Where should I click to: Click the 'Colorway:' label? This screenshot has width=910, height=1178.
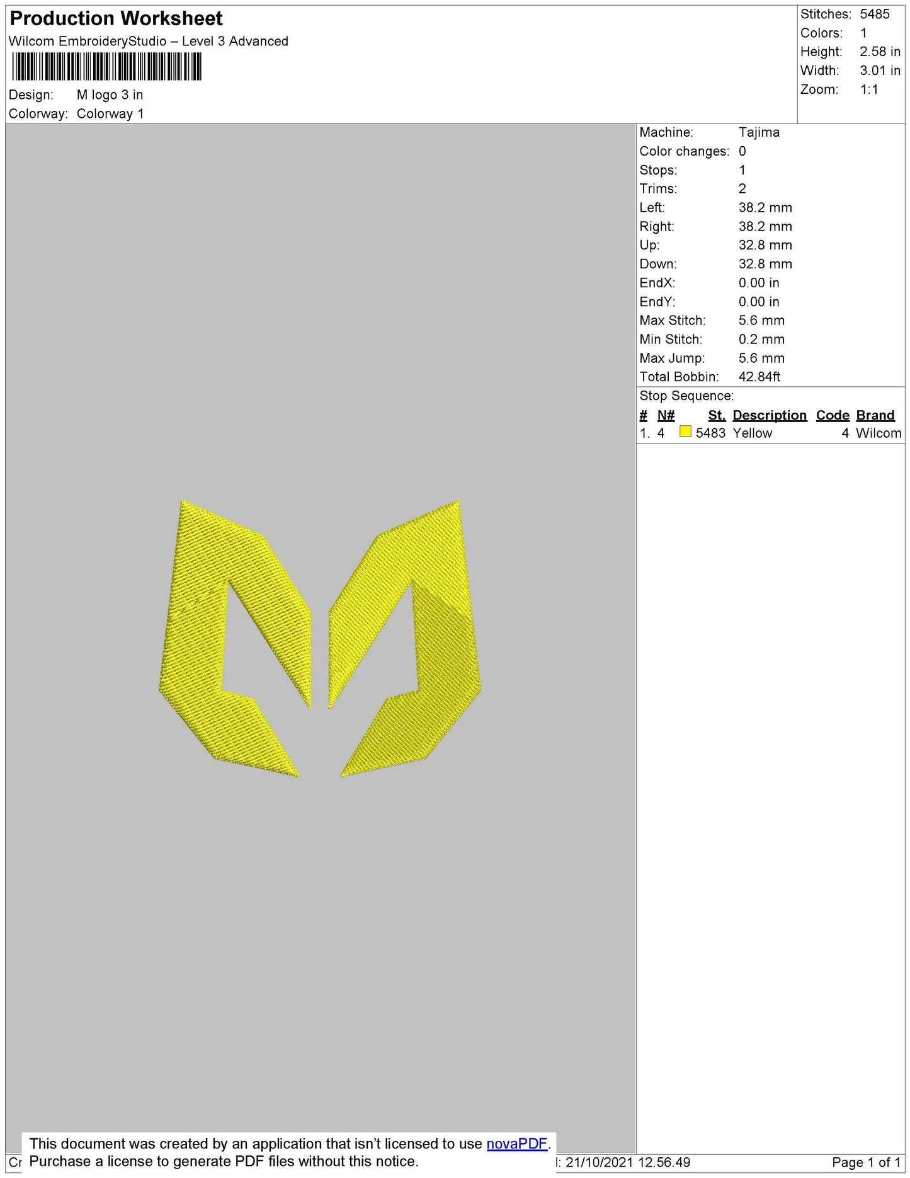(x=38, y=113)
